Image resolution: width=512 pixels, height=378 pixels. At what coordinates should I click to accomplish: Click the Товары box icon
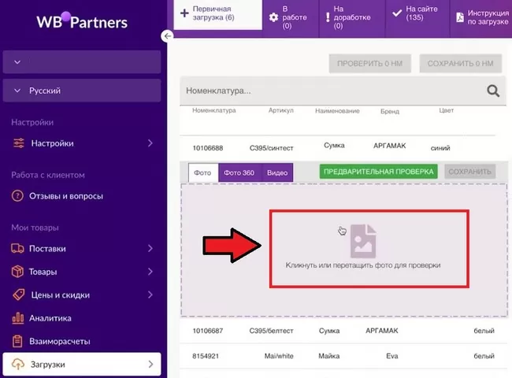click(18, 272)
